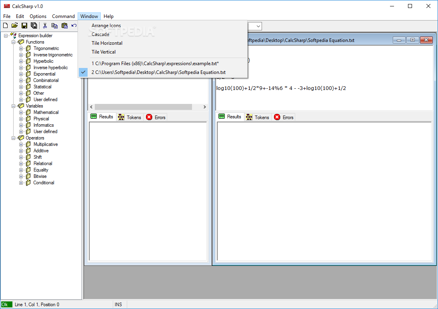Switch to example.txt window entry
This screenshot has height=309, width=438.
(162, 64)
